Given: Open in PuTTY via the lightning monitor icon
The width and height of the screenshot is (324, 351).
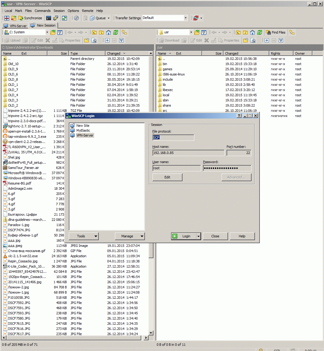Looking at the screenshot, I should 56,18.
